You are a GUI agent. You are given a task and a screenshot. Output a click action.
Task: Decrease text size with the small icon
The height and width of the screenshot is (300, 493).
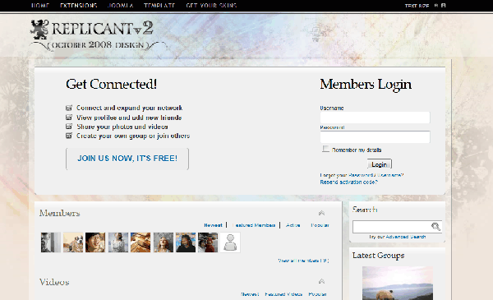436,6
